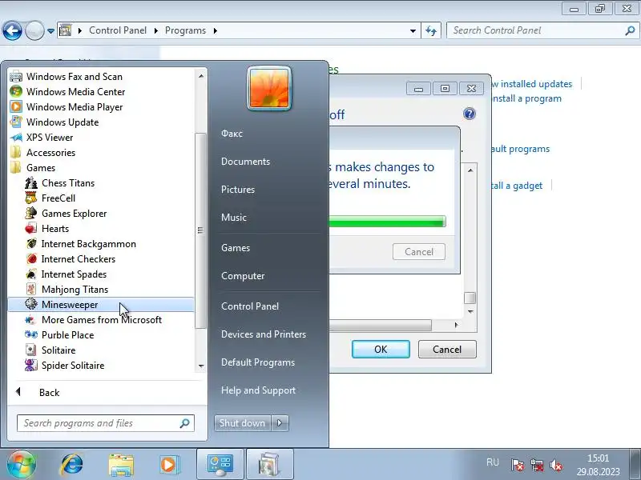Click Search Control Panel field
Image resolution: width=641 pixels, height=480 pixels.
coord(543,30)
